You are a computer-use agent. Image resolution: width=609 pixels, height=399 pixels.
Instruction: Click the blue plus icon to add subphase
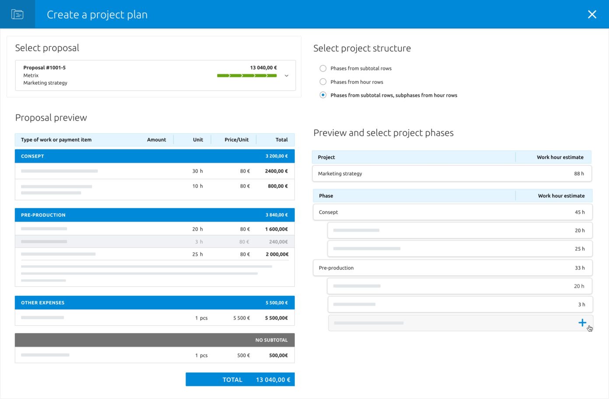point(582,323)
